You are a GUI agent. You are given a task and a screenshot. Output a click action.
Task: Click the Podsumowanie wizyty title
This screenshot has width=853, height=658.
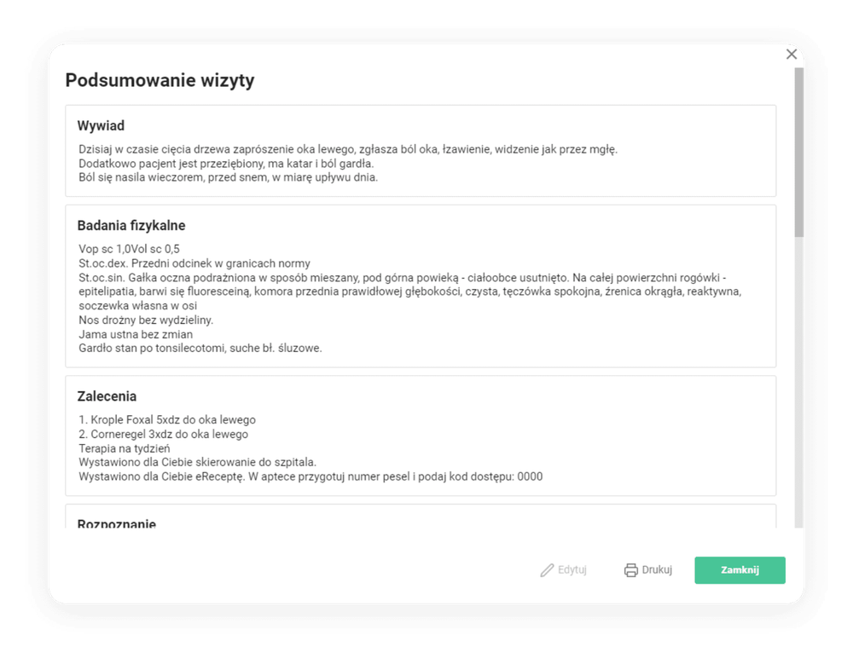[x=160, y=81]
